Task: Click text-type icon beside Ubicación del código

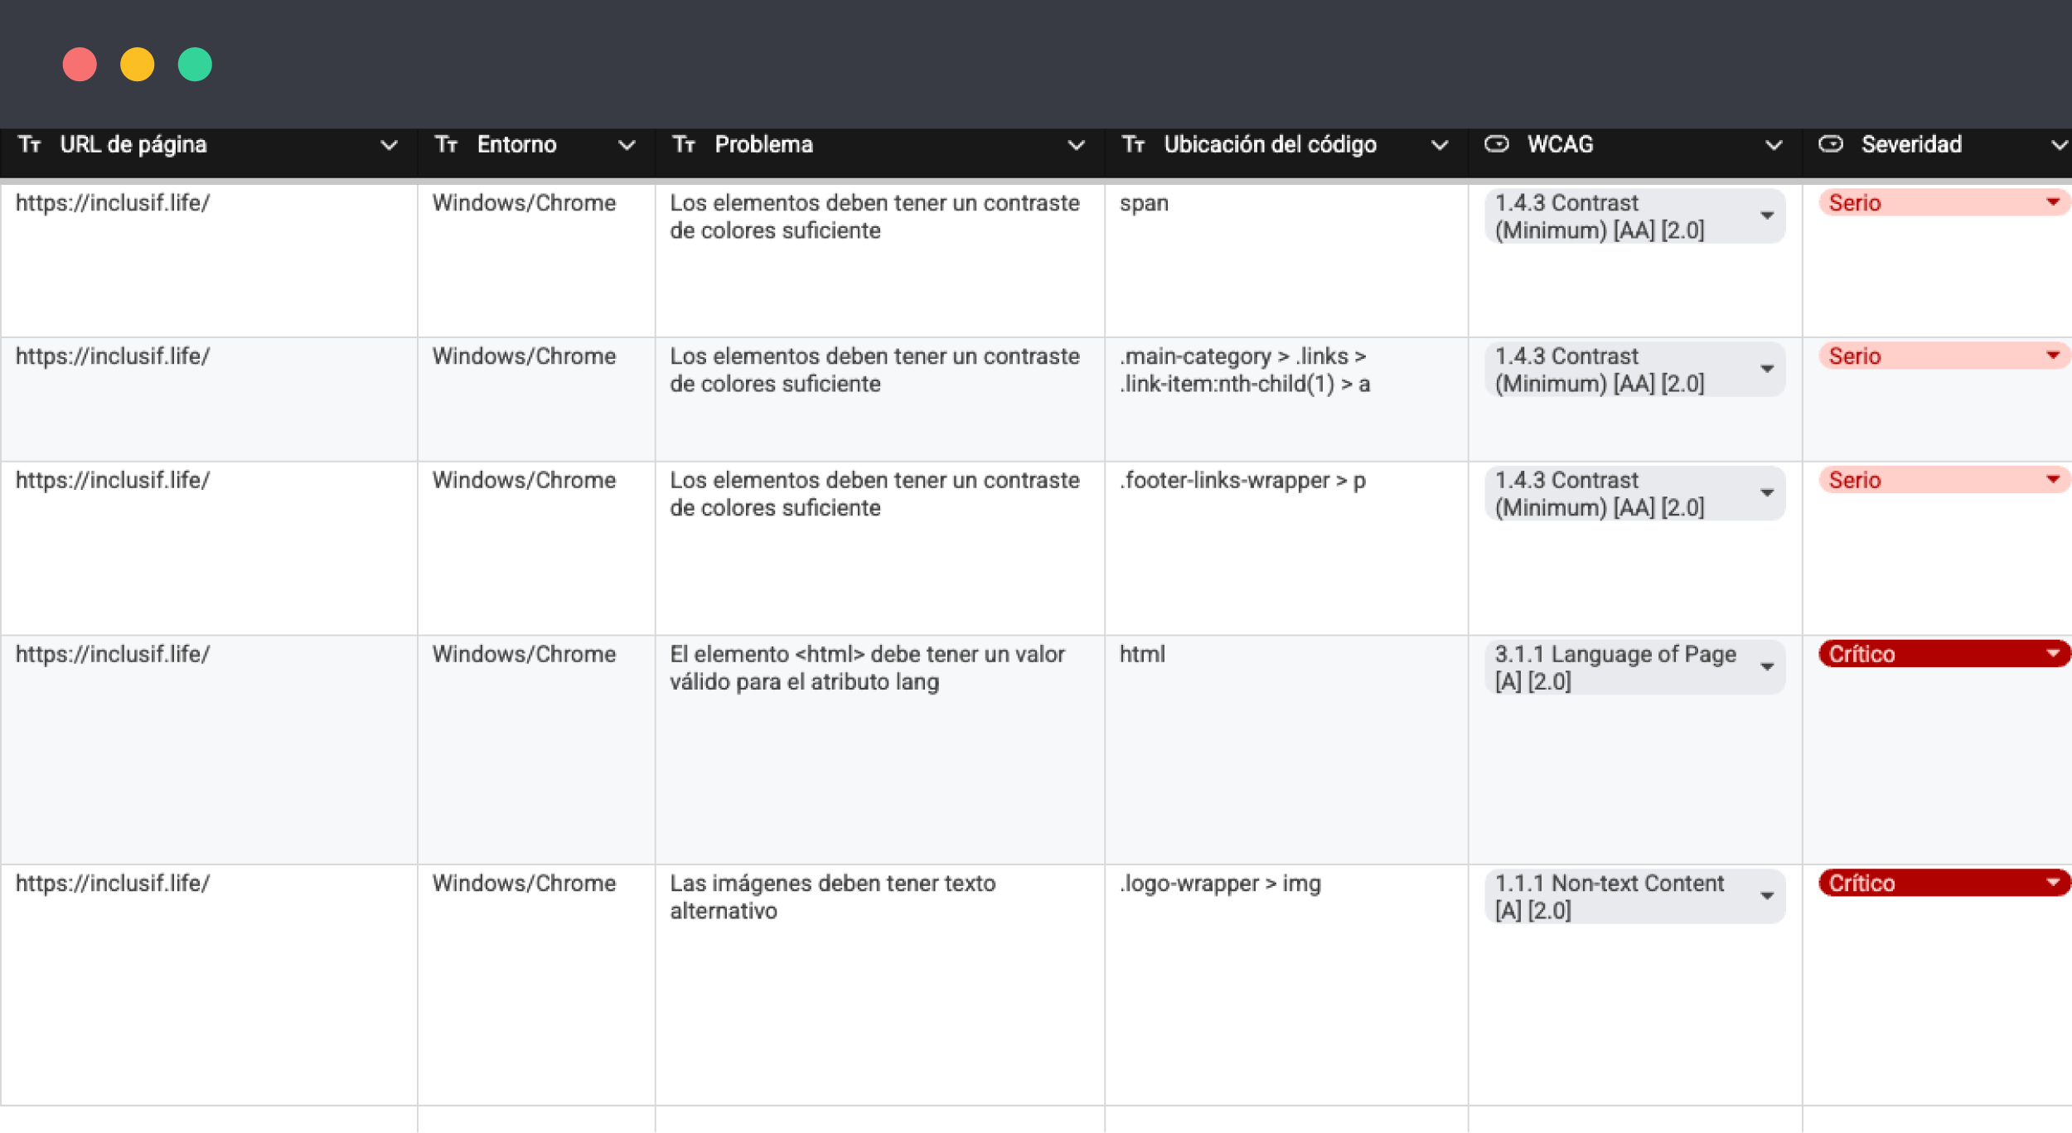Action: click(x=1133, y=145)
